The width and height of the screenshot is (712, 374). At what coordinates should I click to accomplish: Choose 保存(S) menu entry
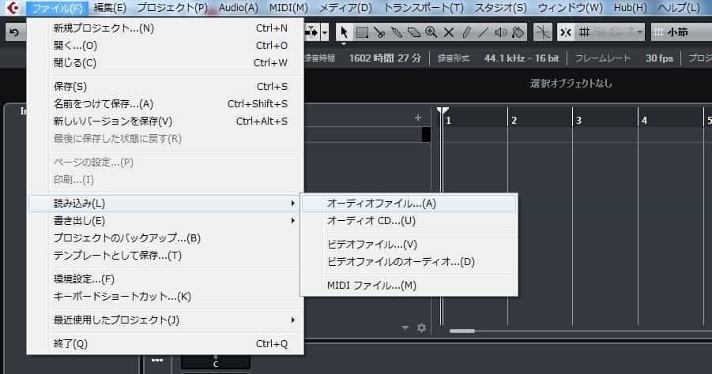pos(165,86)
